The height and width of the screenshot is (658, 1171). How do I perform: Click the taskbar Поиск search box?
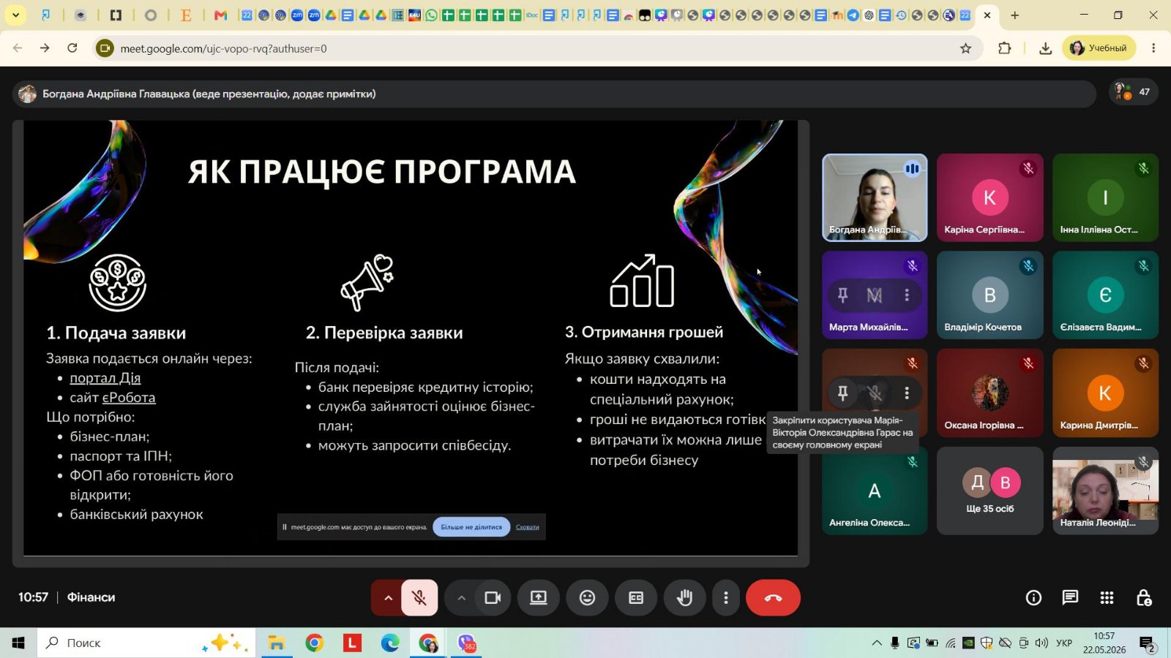click(x=146, y=643)
